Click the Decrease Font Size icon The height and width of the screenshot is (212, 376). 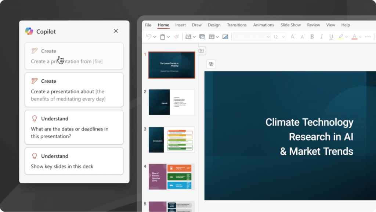(303, 37)
